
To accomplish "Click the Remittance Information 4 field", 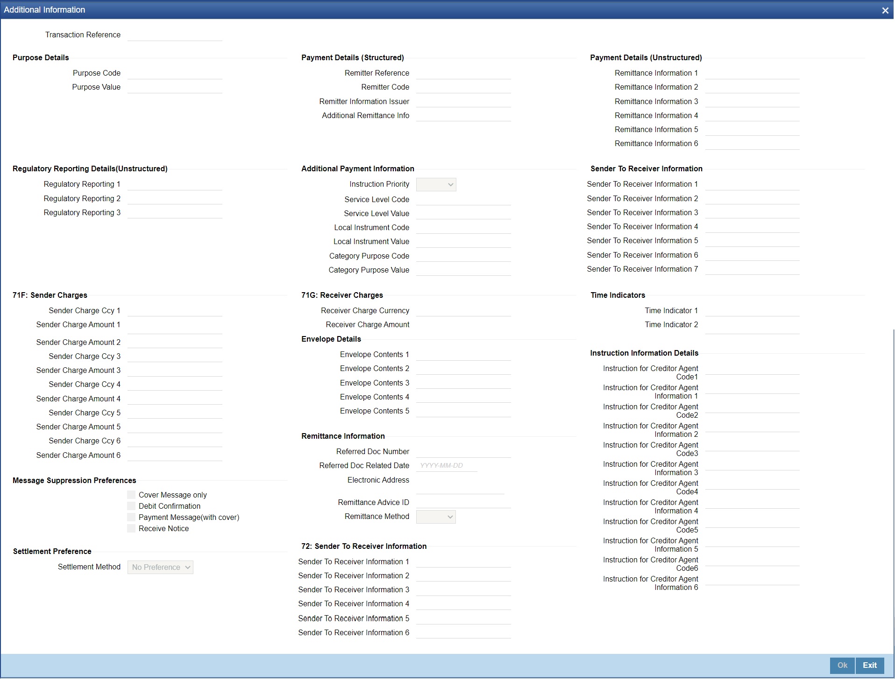I will (x=752, y=115).
